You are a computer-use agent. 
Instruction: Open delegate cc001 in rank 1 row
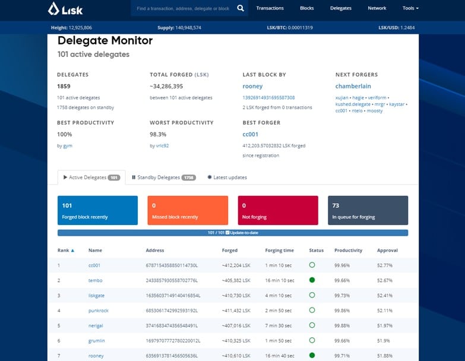[94, 265]
